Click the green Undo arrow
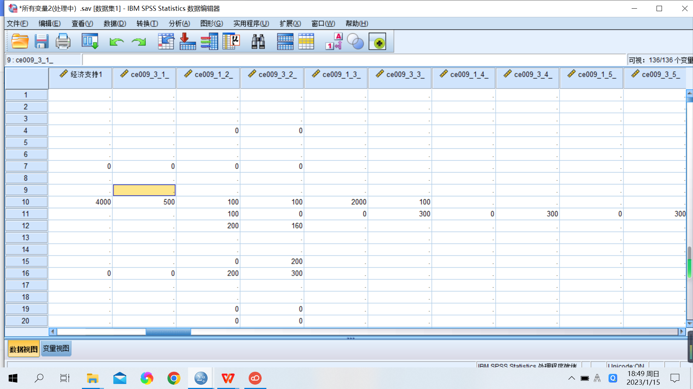The height and width of the screenshot is (389, 693). click(116, 42)
